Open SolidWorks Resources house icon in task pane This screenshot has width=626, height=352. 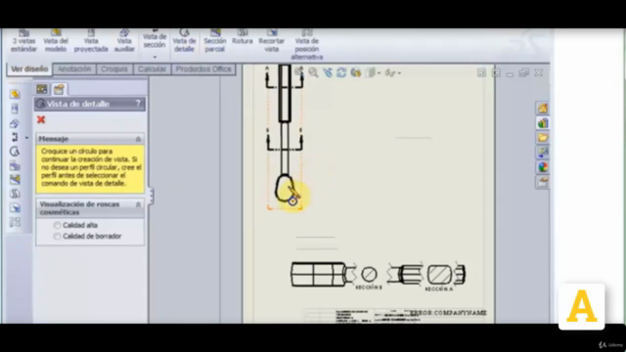543,109
